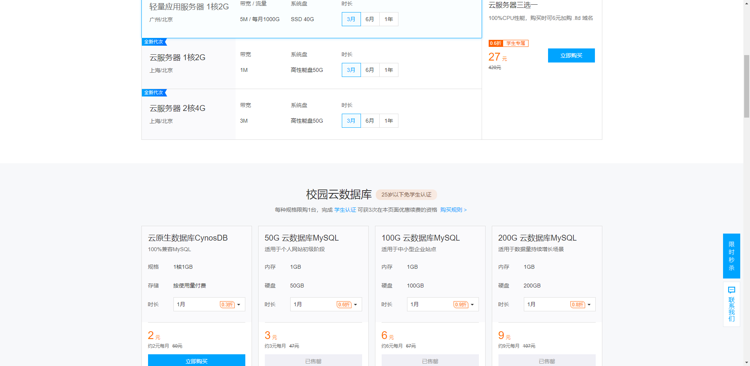Click the 0.6折 学生专属 discount tag
The image size is (750, 366).
point(508,43)
